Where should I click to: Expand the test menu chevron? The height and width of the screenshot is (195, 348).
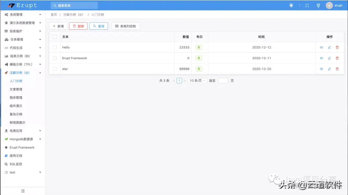pos(40,172)
